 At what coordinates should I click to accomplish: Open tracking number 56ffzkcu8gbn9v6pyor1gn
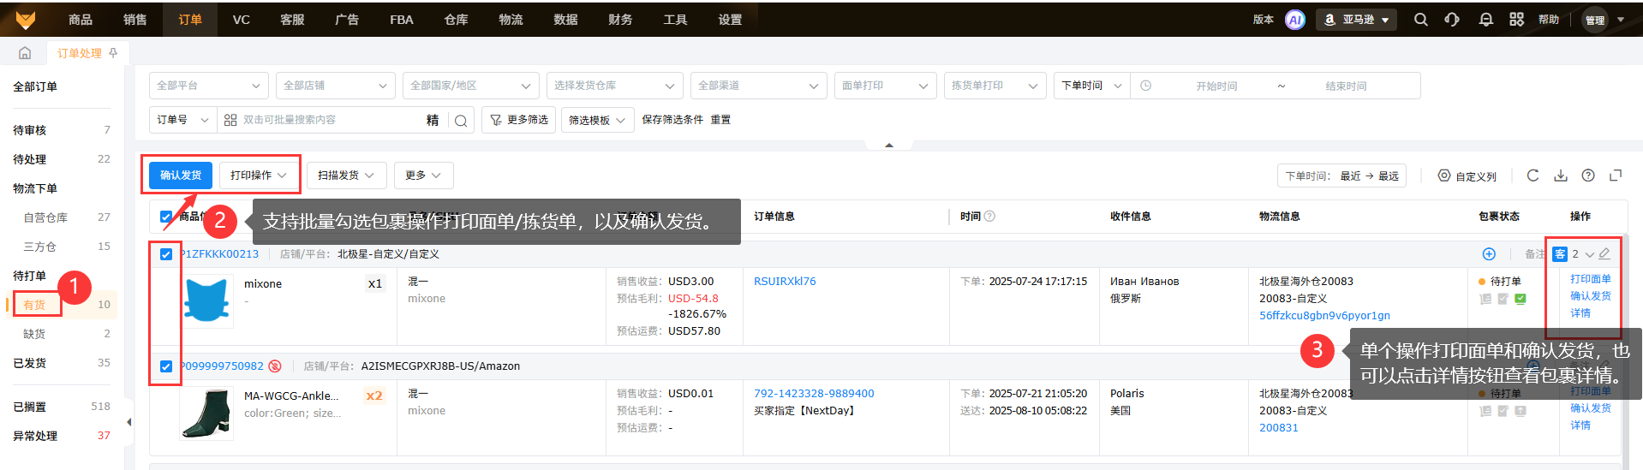[x=1324, y=316]
